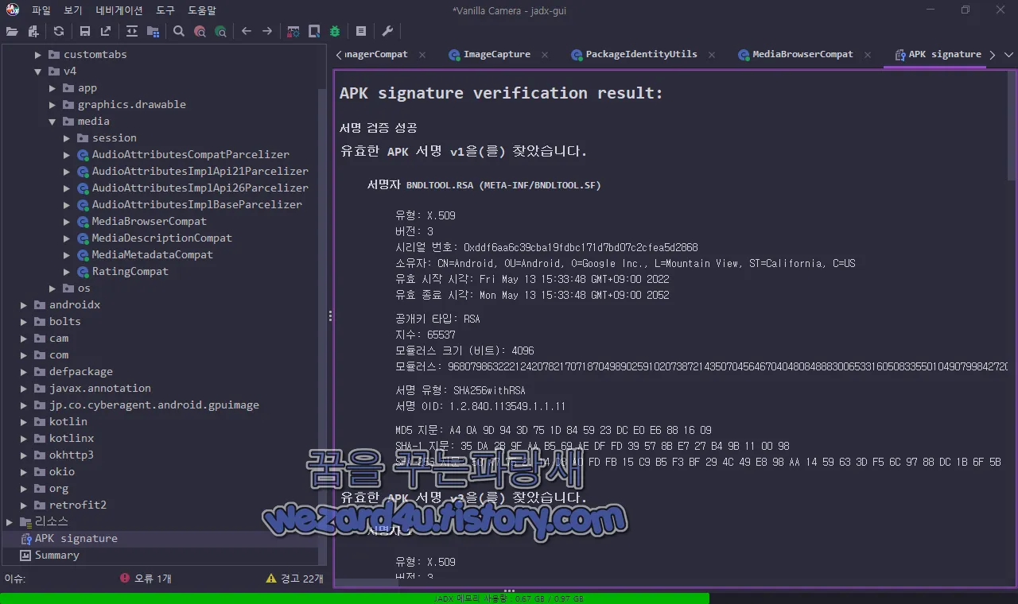Expand the graphics.drawable package arrow
The height and width of the screenshot is (604, 1018).
[52, 105]
